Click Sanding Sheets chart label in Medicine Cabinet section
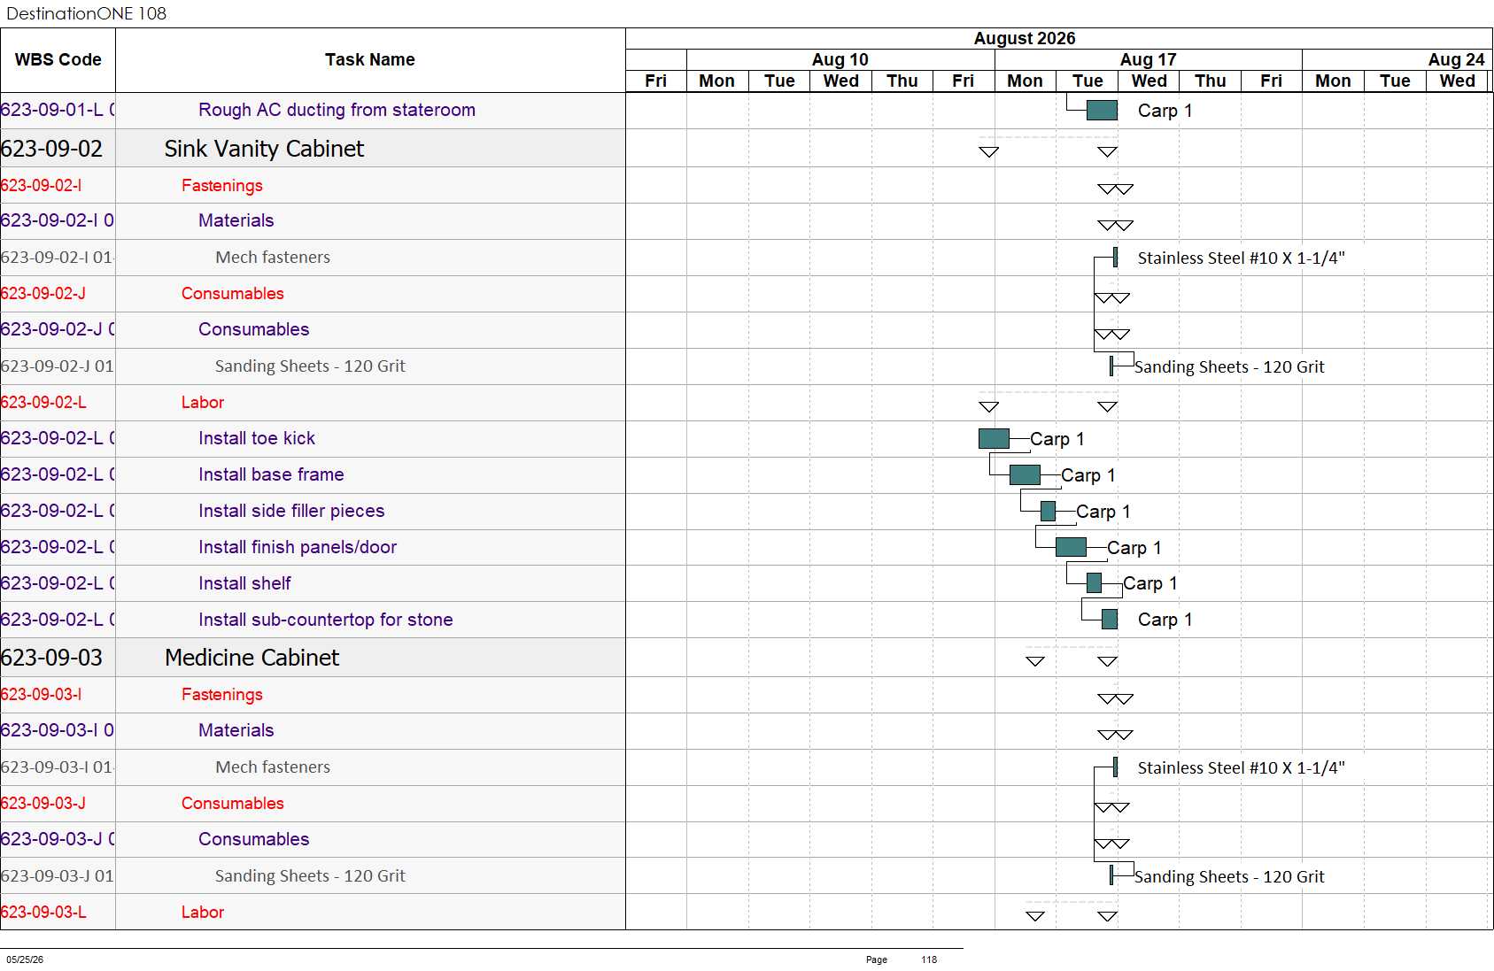This screenshot has height=971, width=1494. click(x=1229, y=877)
